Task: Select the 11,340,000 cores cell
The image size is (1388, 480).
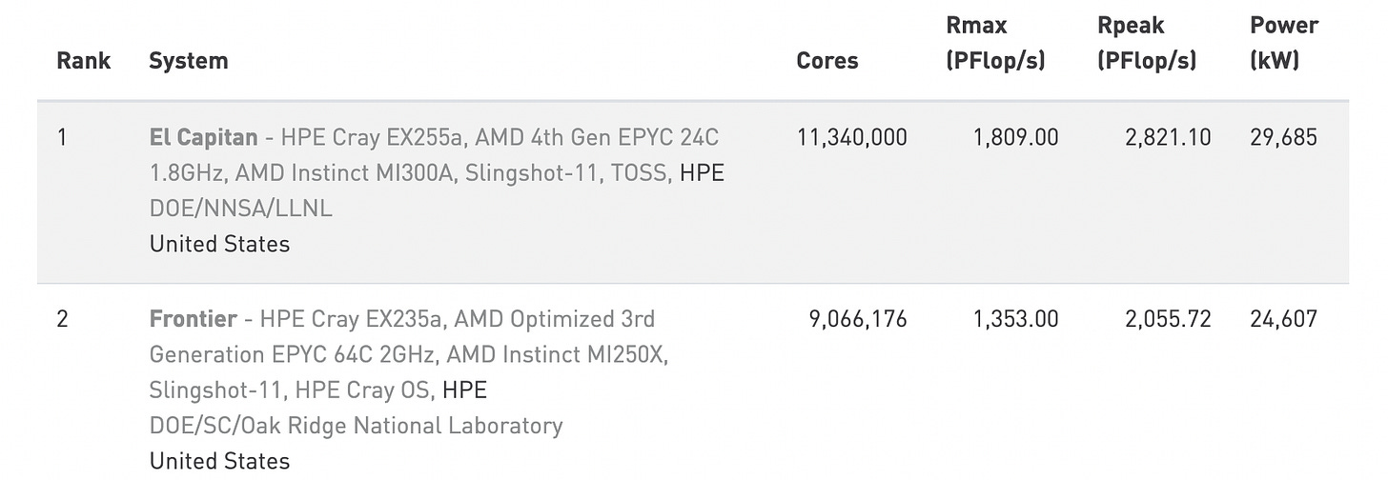Action: tap(851, 137)
